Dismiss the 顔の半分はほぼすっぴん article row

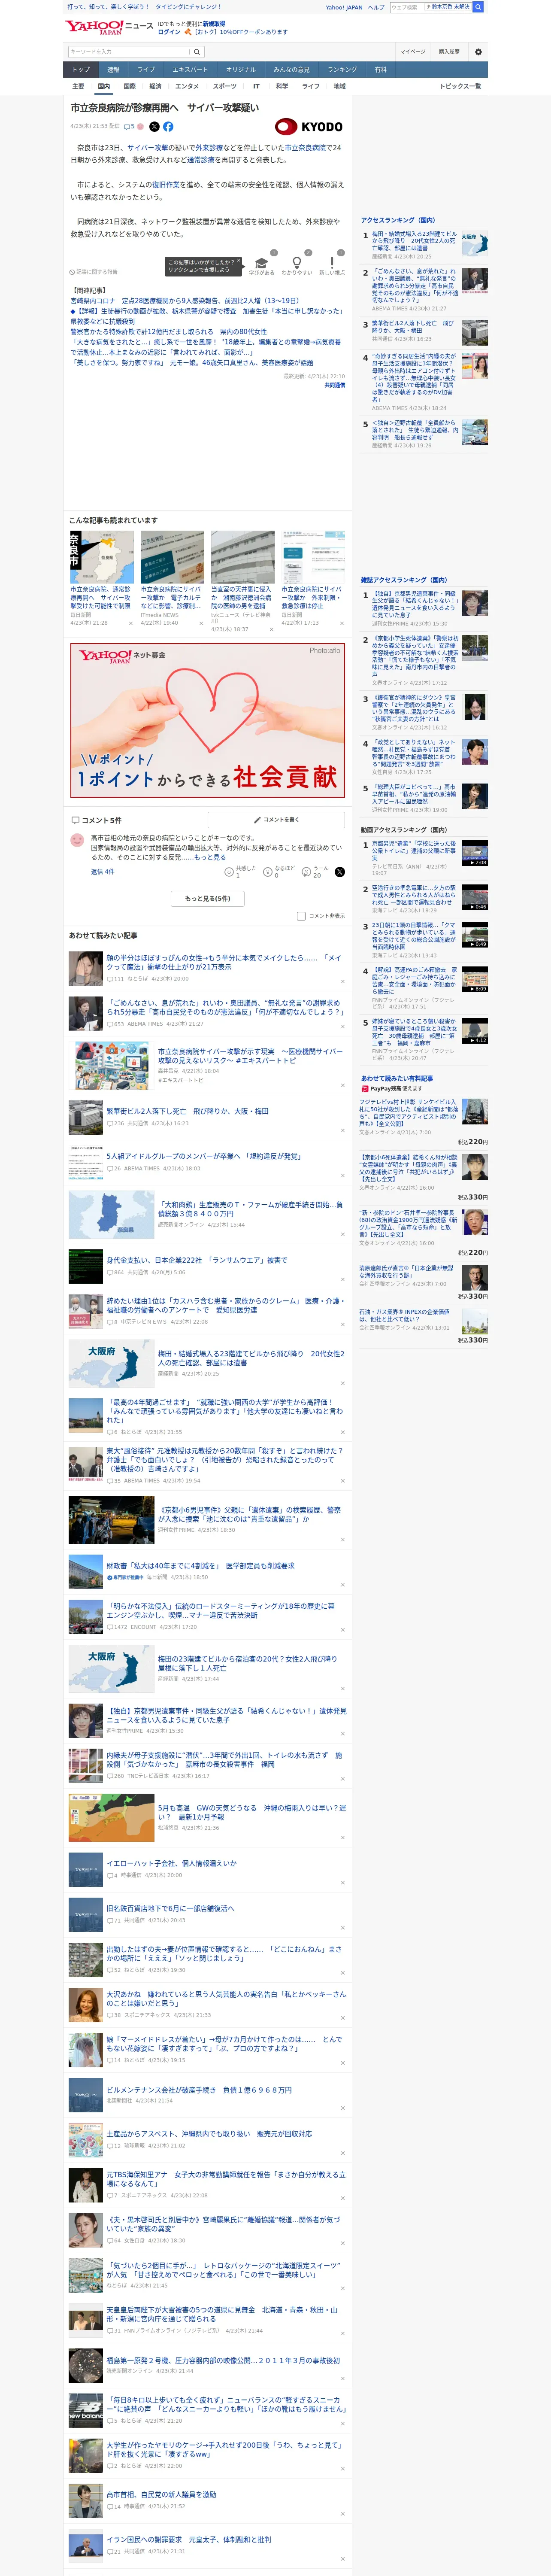point(342,981)
